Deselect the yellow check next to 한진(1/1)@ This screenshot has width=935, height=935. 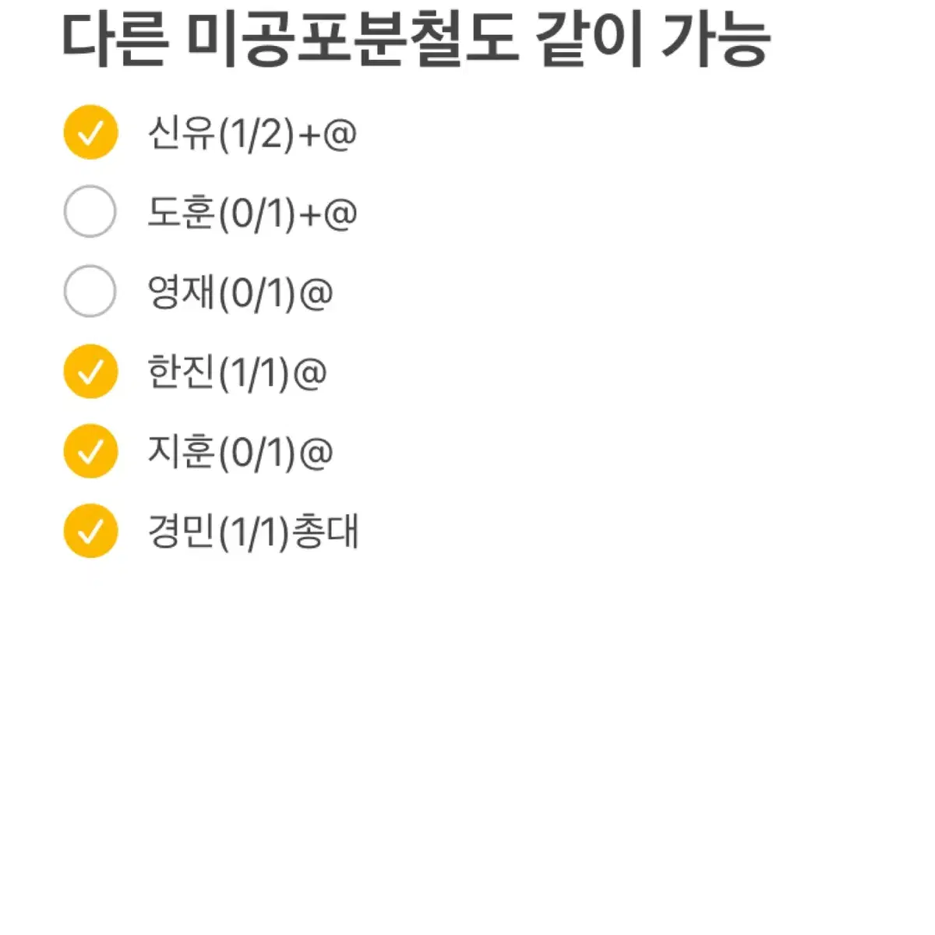90,372
